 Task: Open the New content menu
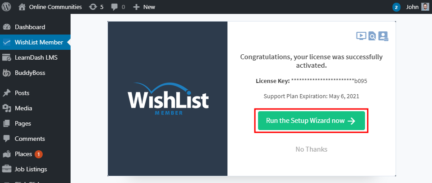coord(144,7)
